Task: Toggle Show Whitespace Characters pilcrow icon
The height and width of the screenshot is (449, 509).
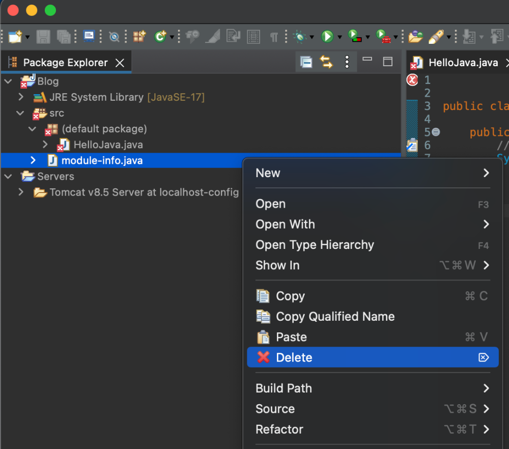Action: coord(274,37)
